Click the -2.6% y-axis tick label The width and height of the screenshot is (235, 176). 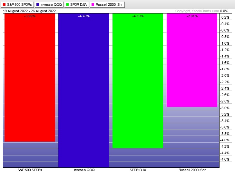[x=225, y=95]
